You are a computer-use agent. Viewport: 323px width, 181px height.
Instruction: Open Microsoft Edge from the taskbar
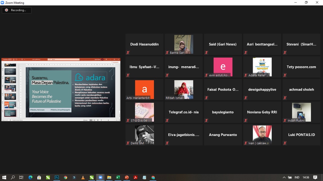[31, 177]
